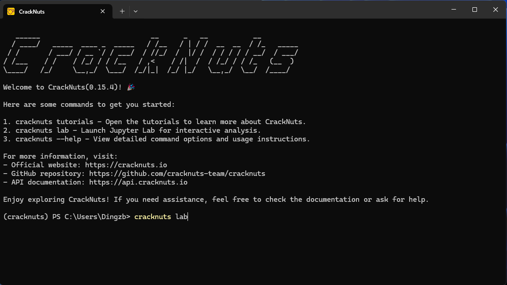Viewport: 507px width, 285px height.
Task: Click the typed 'cracknuts lab' command at the prompt
Action: click(x=161, y=217)
